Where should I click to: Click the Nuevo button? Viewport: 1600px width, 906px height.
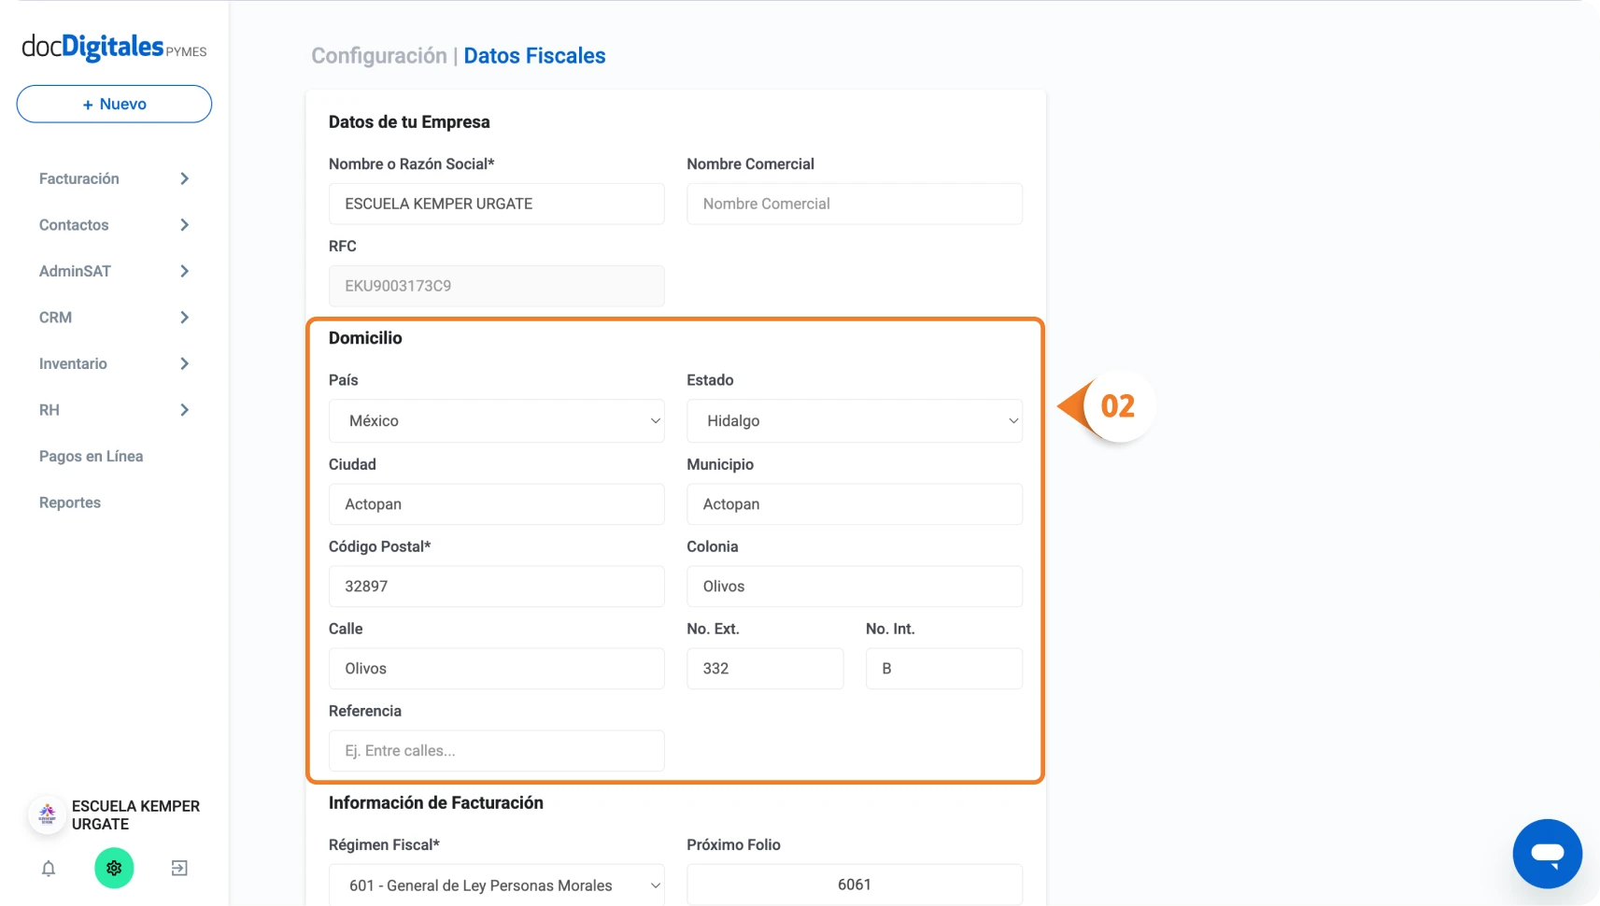tap(114, 104)
